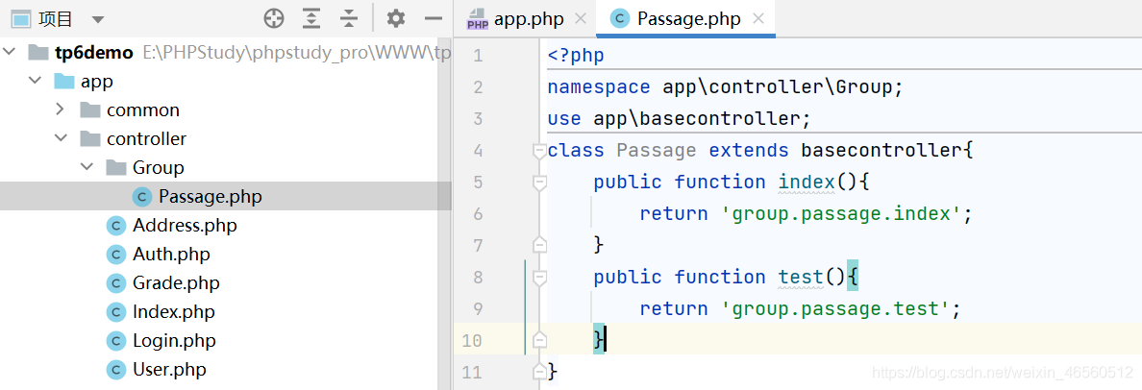This screenshot has height=390, width=1142.
Task: Close the Passage.php tab
Action: click(758, 19)
